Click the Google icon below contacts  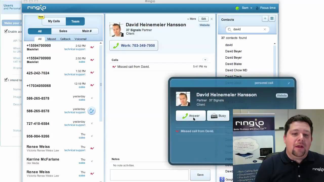coord(222,179)
